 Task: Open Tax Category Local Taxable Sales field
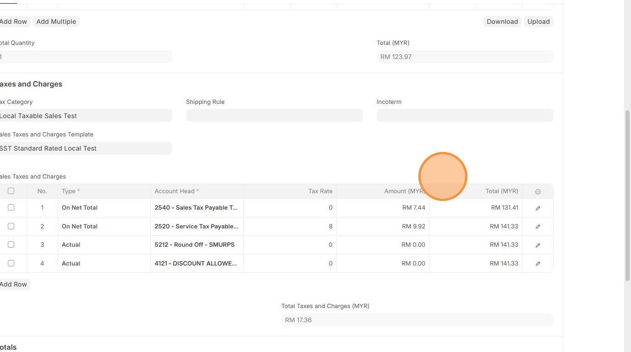85,116
